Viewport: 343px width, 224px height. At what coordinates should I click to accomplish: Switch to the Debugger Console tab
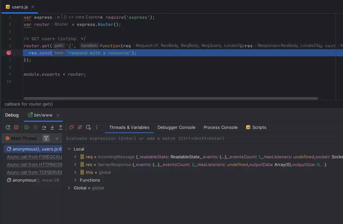tap(176, 128)
